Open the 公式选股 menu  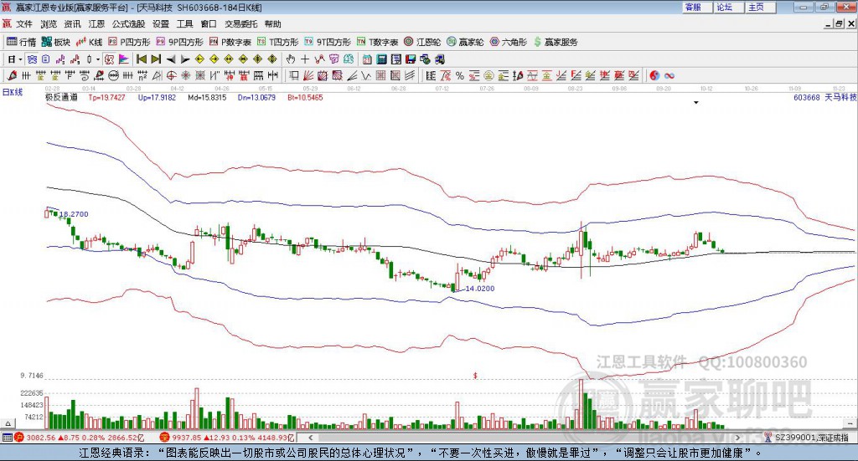click(x=128, y=24)
